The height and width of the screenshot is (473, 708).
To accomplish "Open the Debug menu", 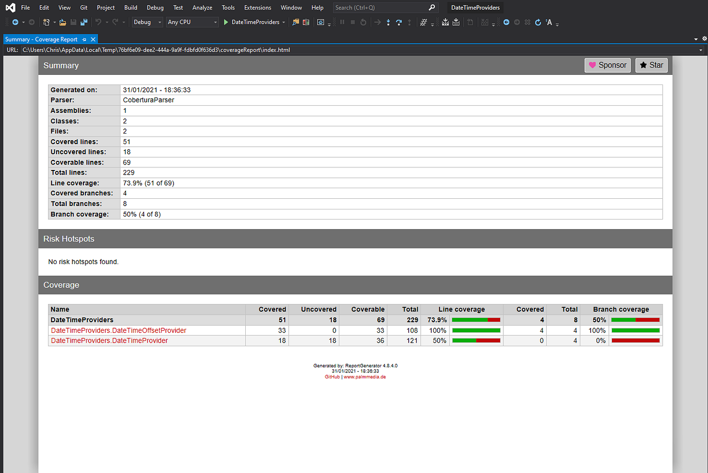I will pyautogui.click(x=155, y=8).
